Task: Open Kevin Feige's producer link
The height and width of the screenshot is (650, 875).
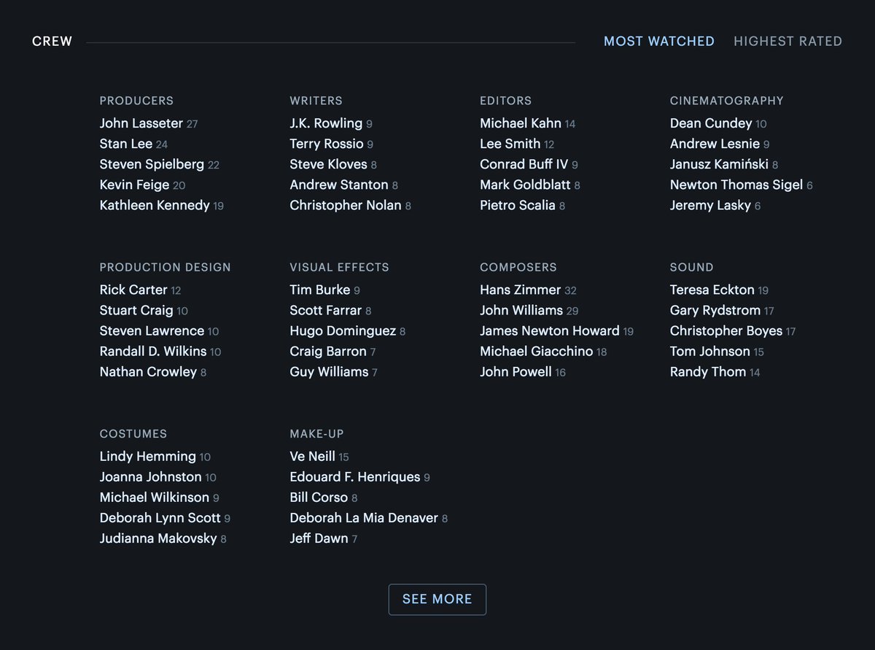Action: (134, 185)
